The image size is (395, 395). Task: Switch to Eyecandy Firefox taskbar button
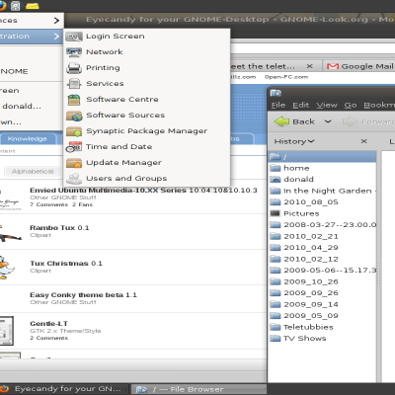tap(64, 389)
